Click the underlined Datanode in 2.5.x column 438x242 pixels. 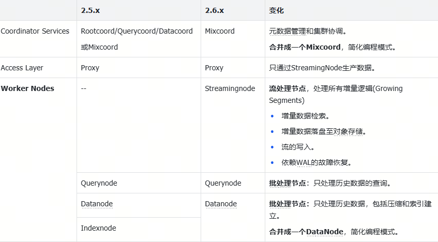[97, 204]
